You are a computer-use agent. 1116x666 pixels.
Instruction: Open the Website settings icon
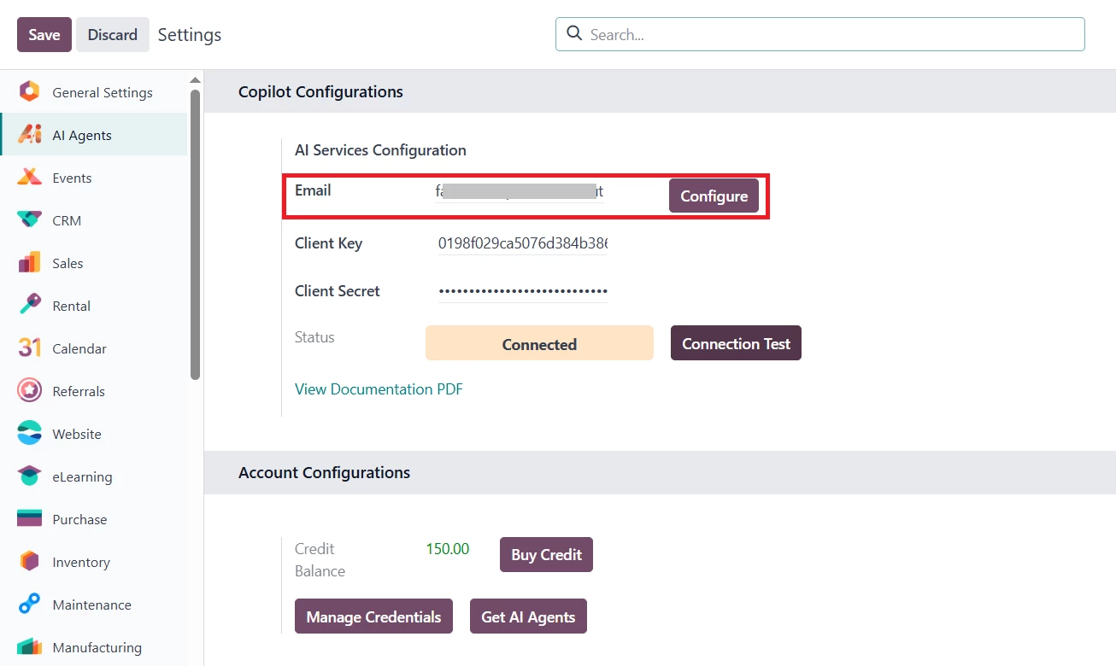point(29,434)
